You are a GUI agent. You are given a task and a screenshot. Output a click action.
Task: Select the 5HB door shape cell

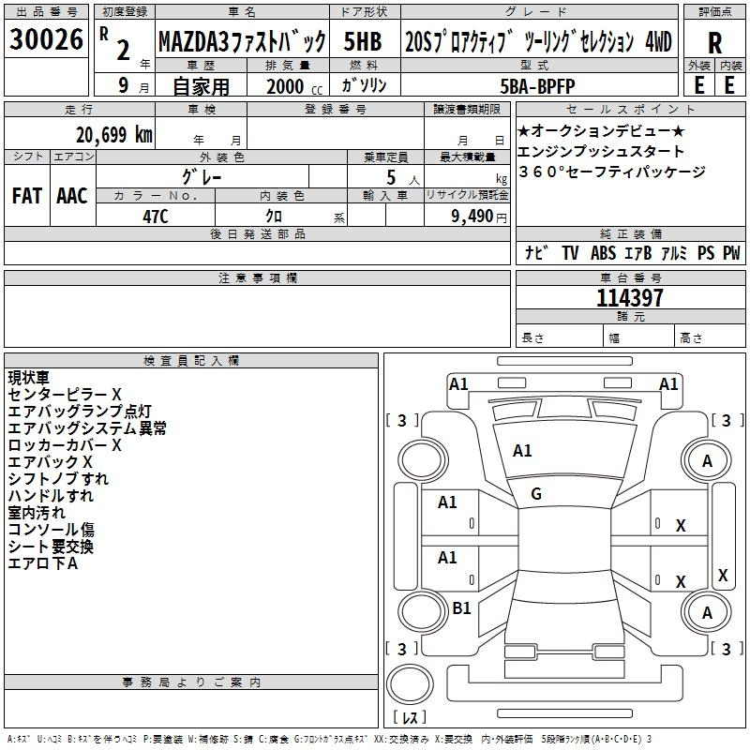(363, 41)
